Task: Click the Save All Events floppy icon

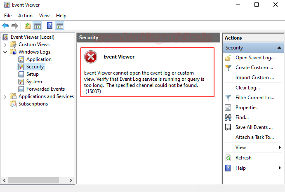Action: tap(228, 127)
